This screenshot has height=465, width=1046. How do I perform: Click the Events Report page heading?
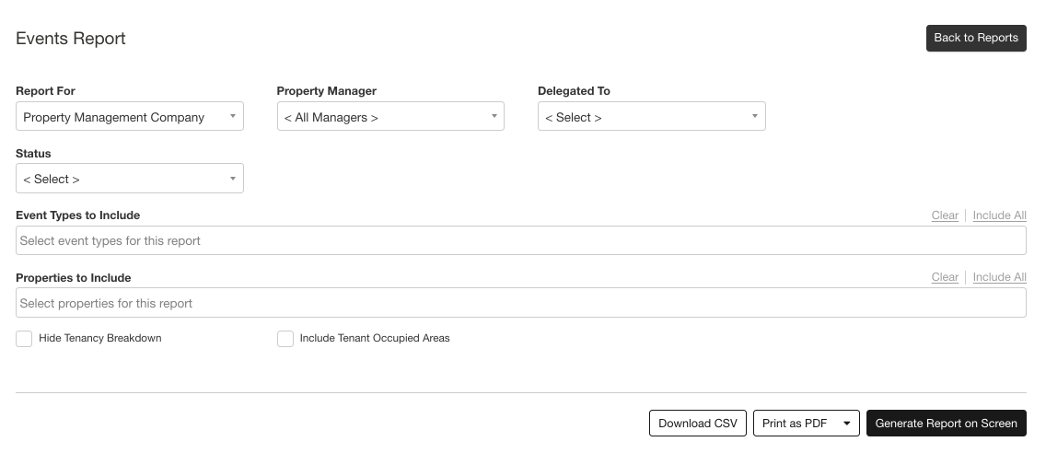71,39
